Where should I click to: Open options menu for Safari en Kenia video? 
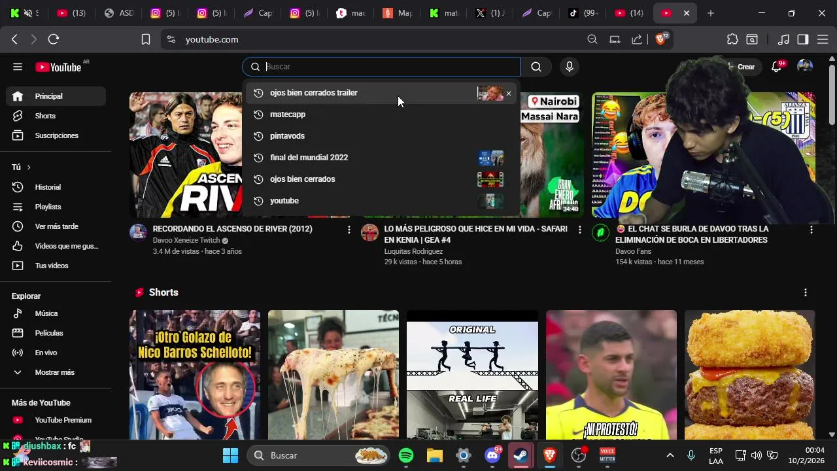[x=579, y=230]
